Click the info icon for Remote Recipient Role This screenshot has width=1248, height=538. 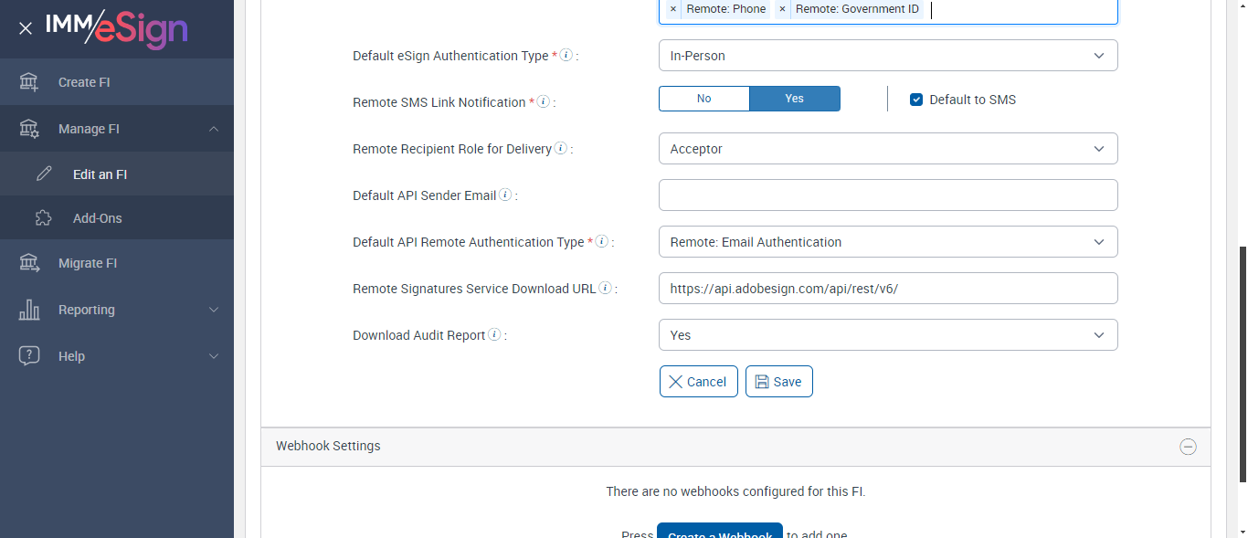point(560,149)
